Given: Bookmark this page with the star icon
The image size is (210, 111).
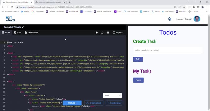Looking at the screenshot, I should [184, 7].
